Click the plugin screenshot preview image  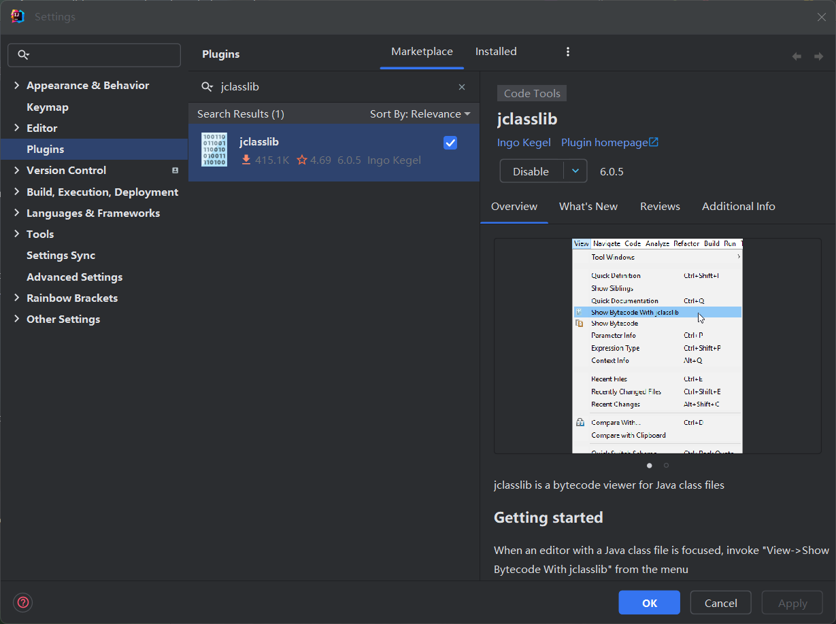point(657,346)
